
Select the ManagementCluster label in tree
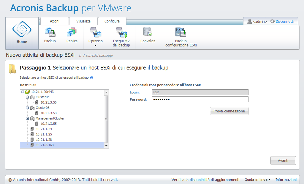(x=50, y=118)
